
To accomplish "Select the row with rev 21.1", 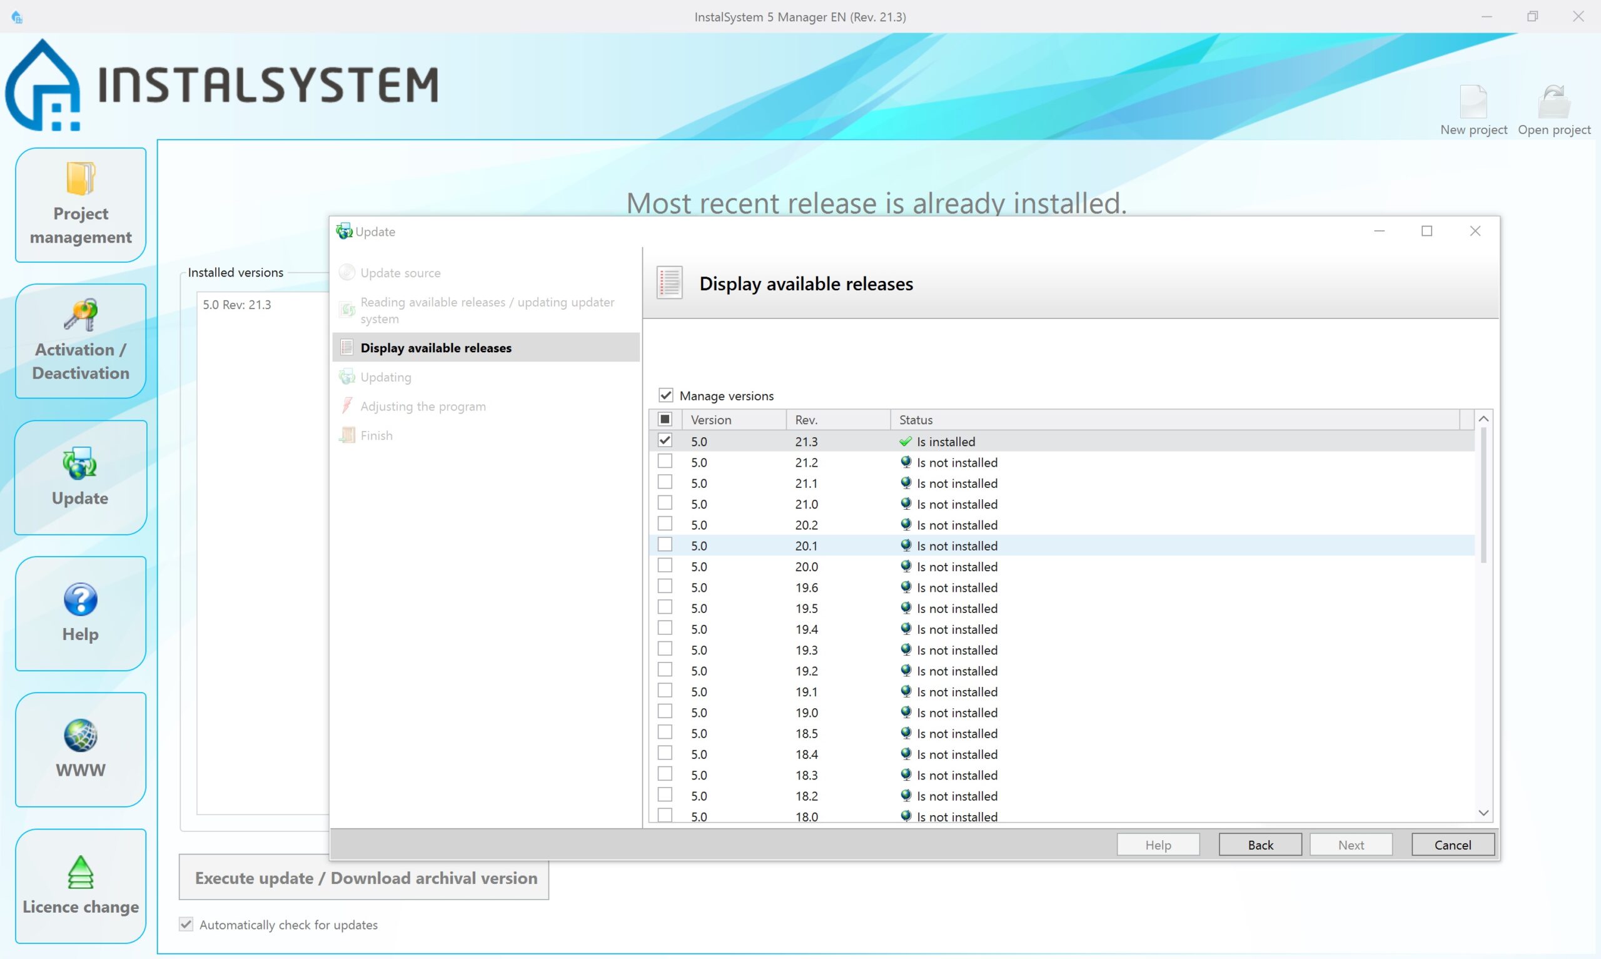I will click(1062, 483).
